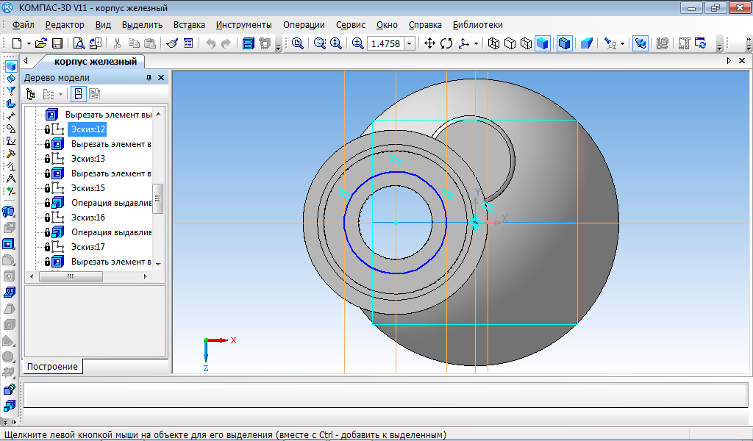Select Эскиз:15 in the model tree
This screenshot has height=441, width=753.
coord(88,188)
